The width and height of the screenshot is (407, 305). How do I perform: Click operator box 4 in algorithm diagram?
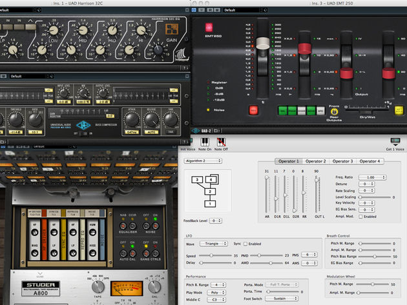pyautogui.click(x=211, y=179)
